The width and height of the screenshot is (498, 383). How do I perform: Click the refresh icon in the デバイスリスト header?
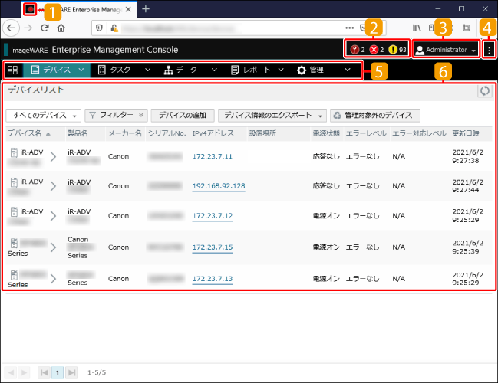[x=483, y=91]
